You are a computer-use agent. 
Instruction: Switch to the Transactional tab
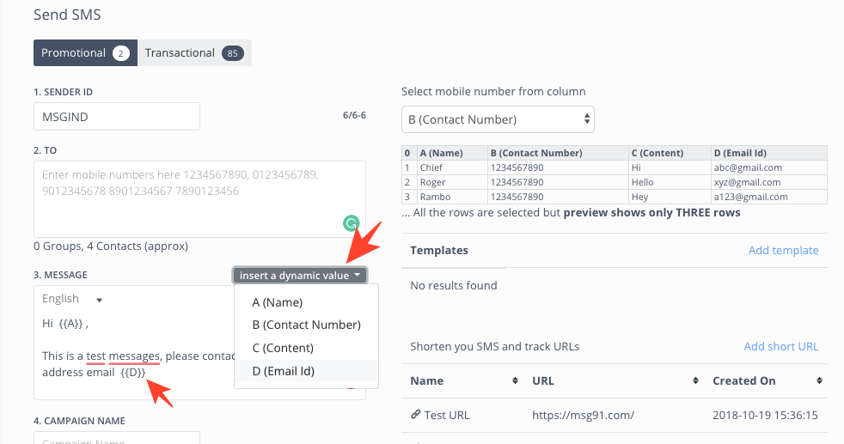coord(194,52)
